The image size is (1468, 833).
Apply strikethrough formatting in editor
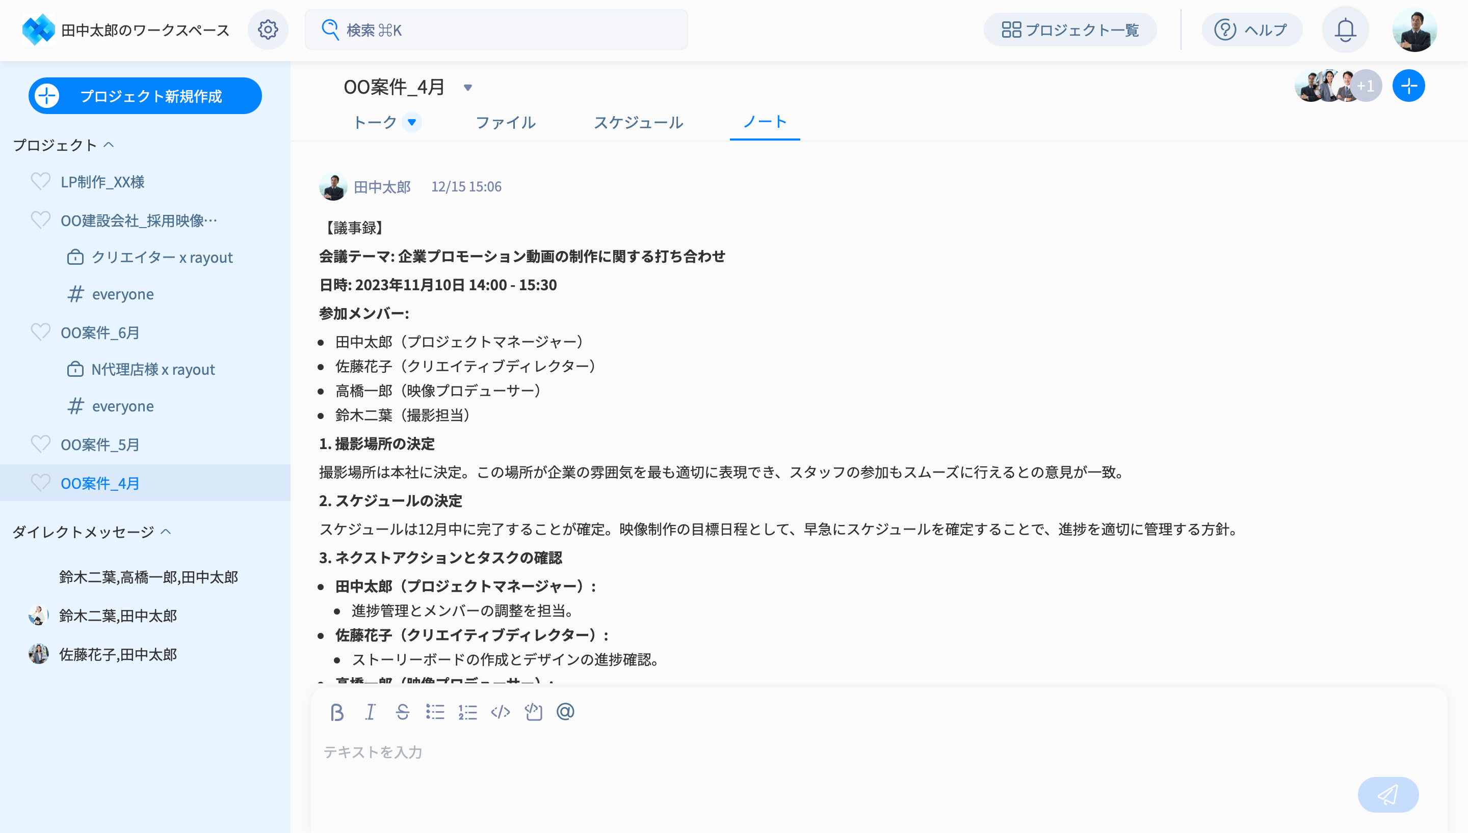point(403,712)
